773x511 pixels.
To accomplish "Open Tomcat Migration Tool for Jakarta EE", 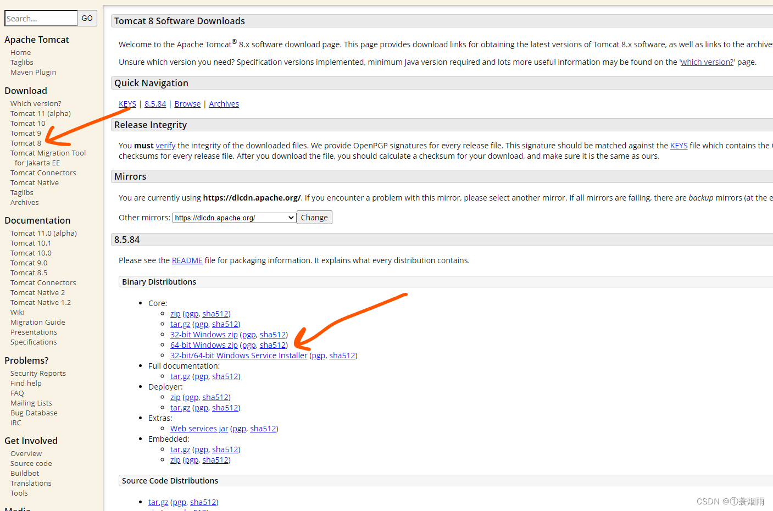I will click(x=48, y=158).
